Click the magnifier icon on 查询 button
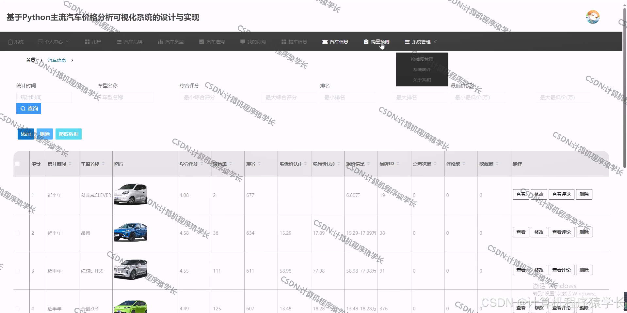Image resolution: width=627 pixels, height=313 pixels. pyautogui.click(x=23, y=109)
